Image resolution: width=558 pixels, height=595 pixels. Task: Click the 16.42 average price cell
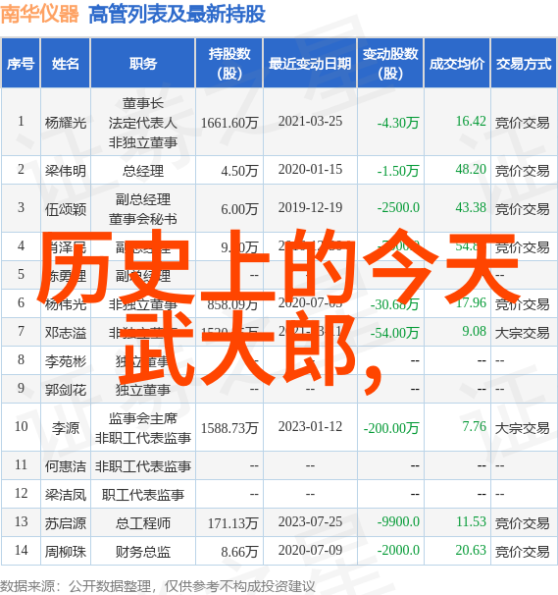[x=471, y=121]
